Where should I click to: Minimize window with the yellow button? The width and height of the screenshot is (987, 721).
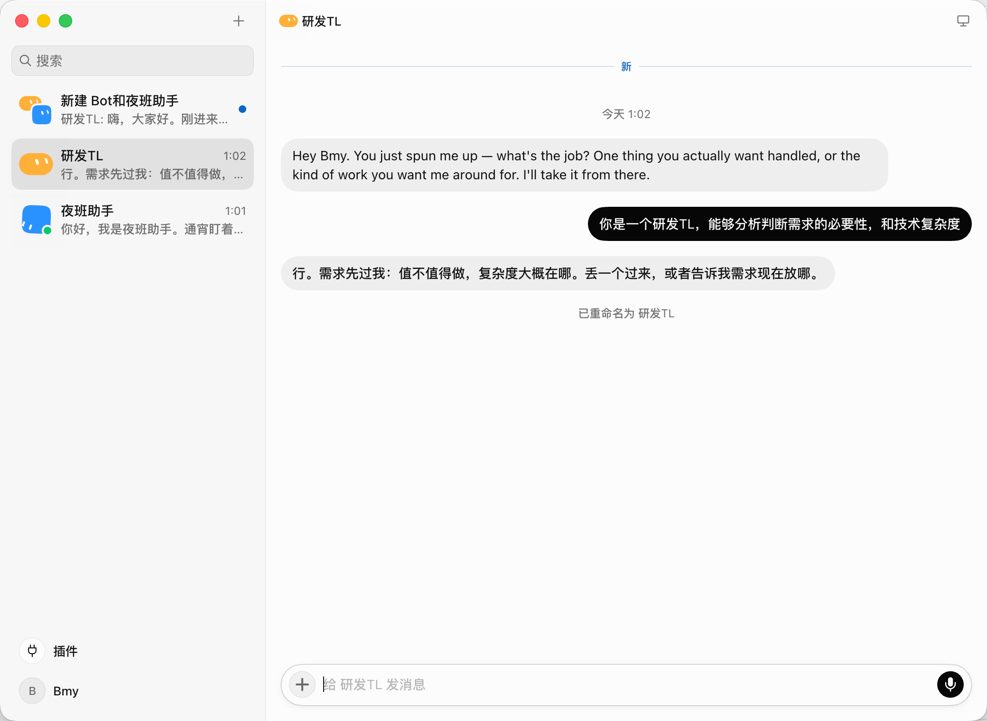pos(44,21)
